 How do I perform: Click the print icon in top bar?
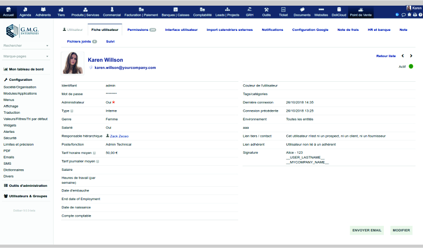(414, 15)
